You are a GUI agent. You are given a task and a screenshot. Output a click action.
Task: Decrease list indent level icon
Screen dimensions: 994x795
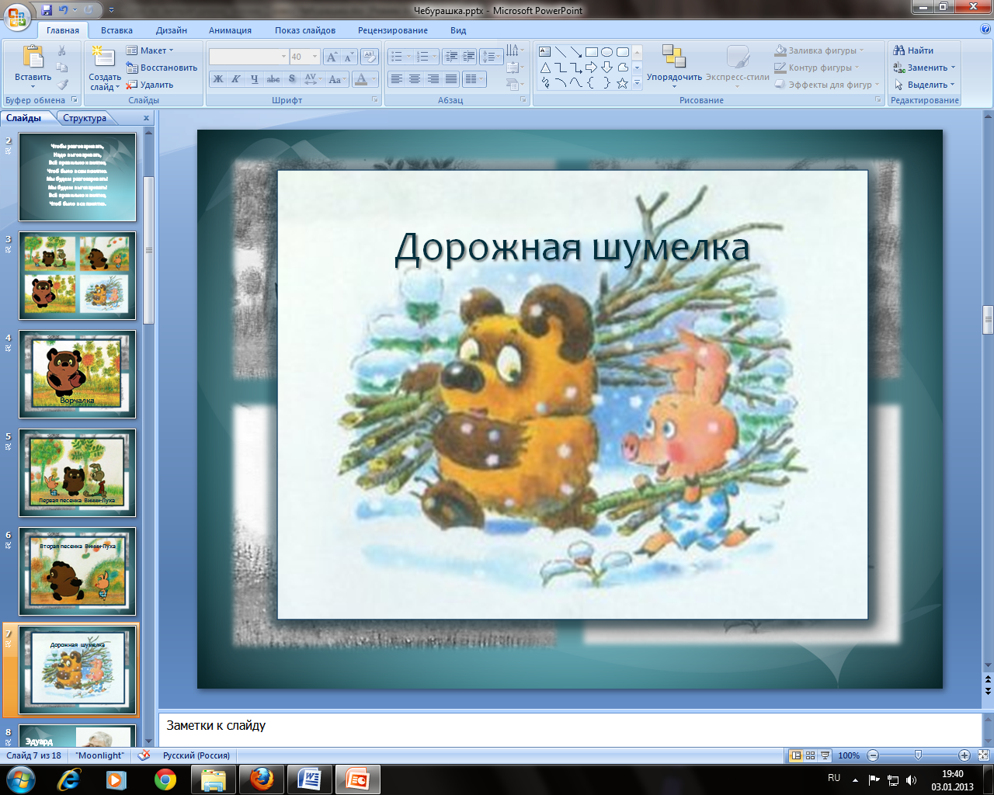click(451, 57)
